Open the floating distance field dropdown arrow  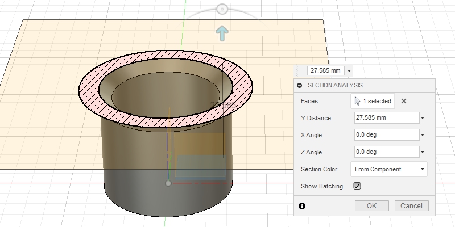(349, 71)
